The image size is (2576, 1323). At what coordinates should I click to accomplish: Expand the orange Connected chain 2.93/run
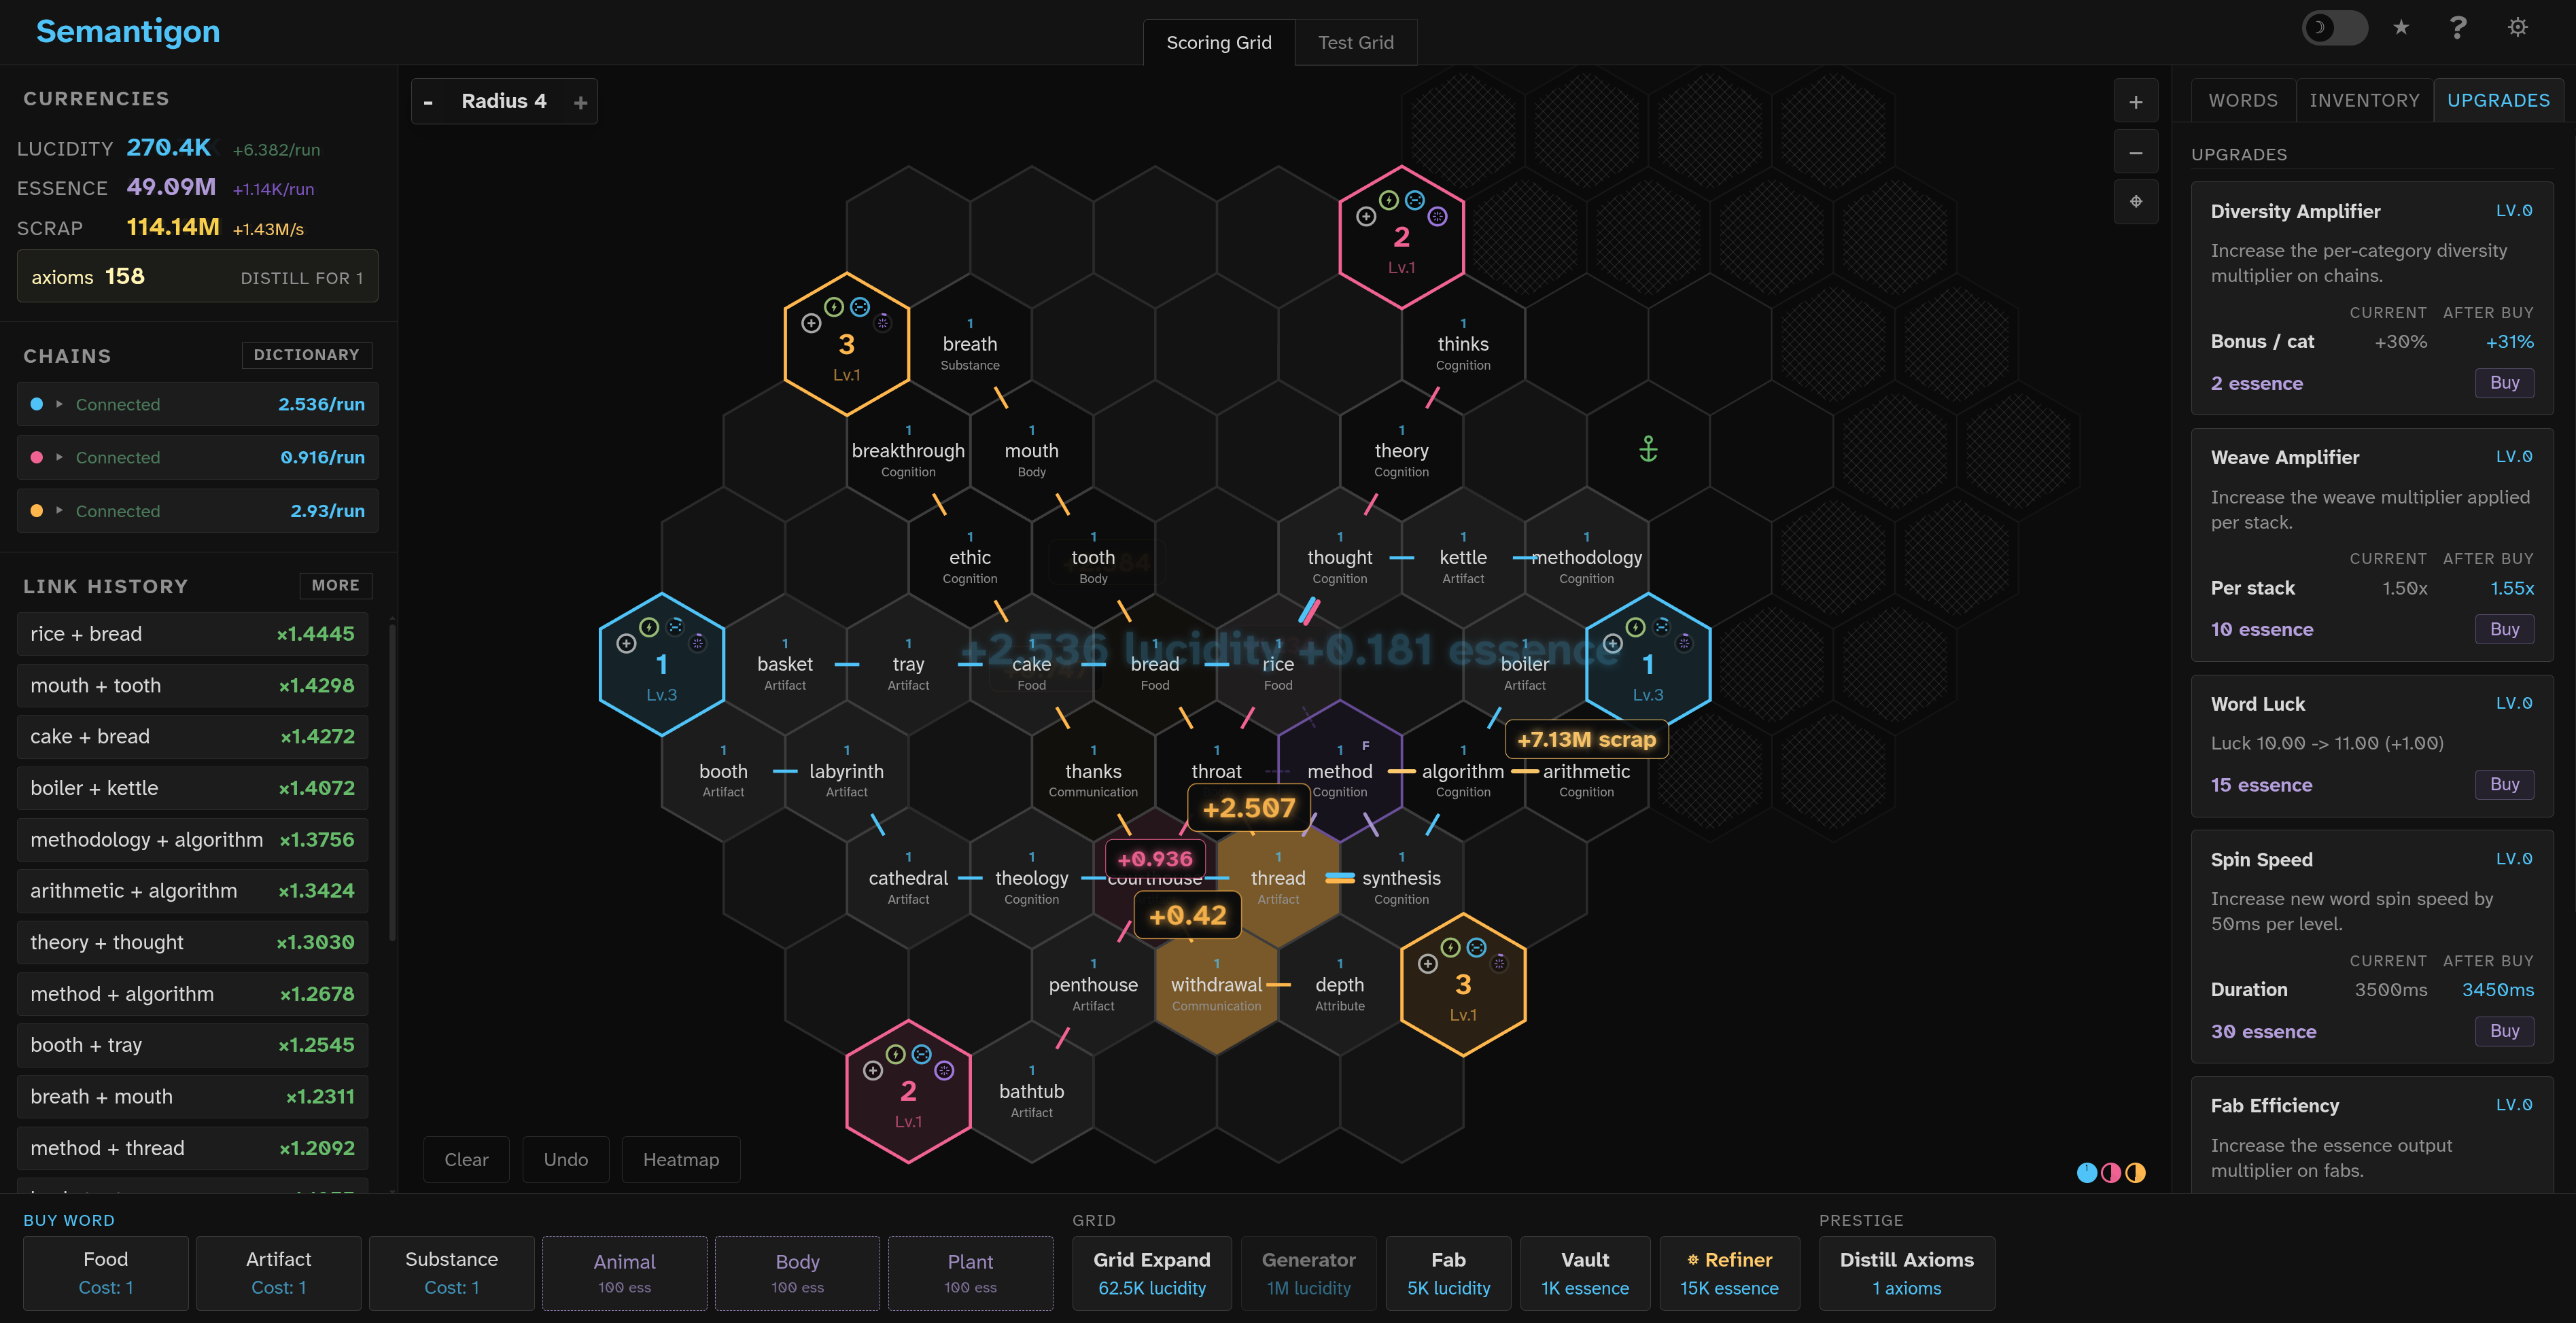[59, 510]
